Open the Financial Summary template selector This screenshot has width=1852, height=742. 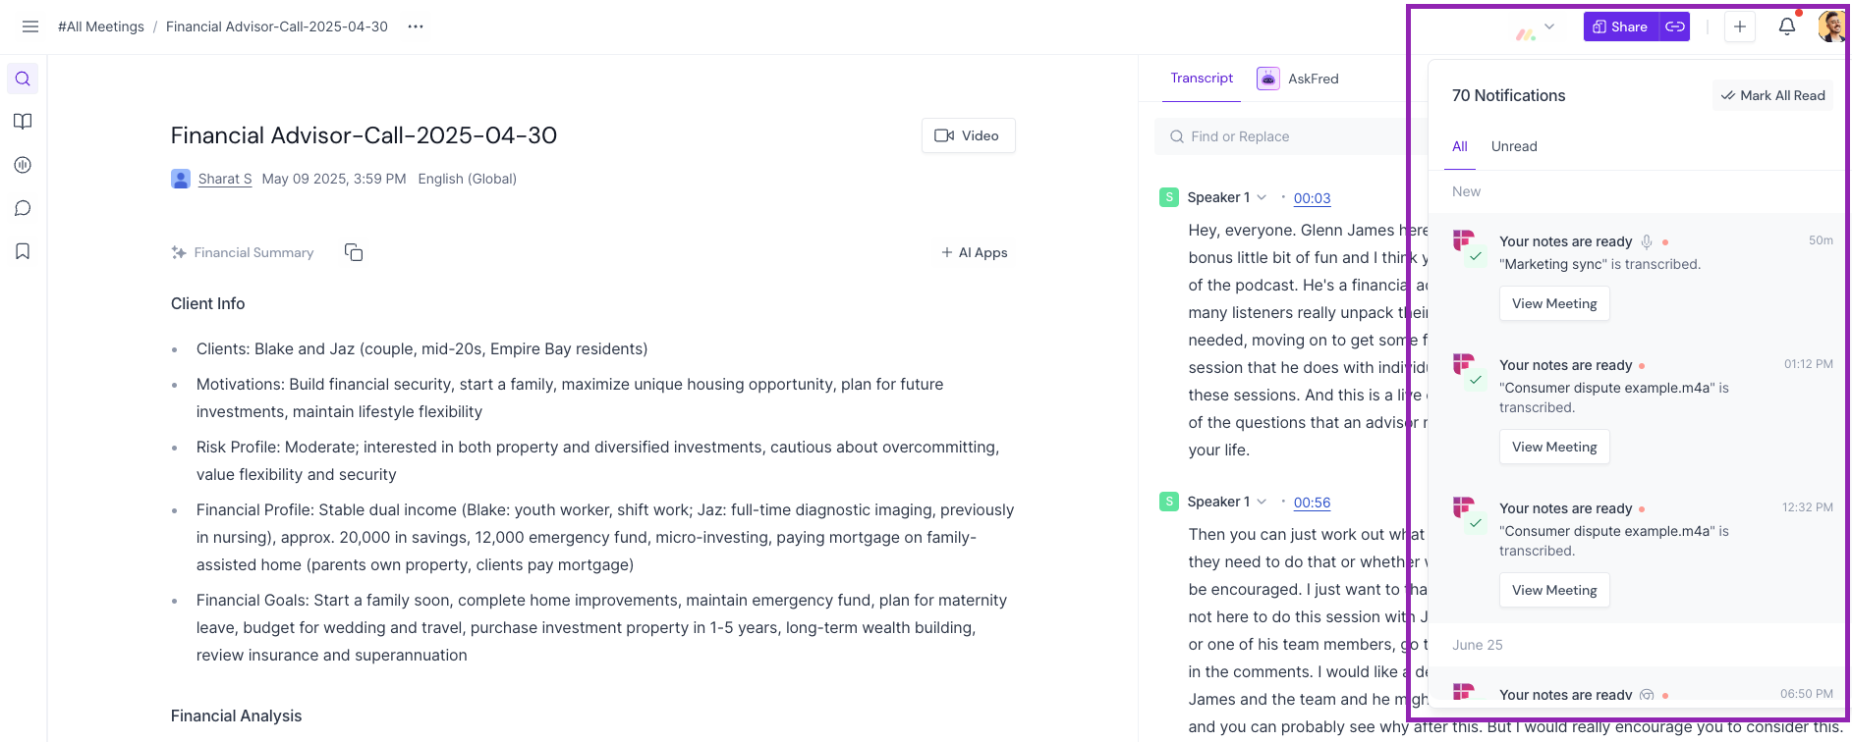(x=244, y=252)
